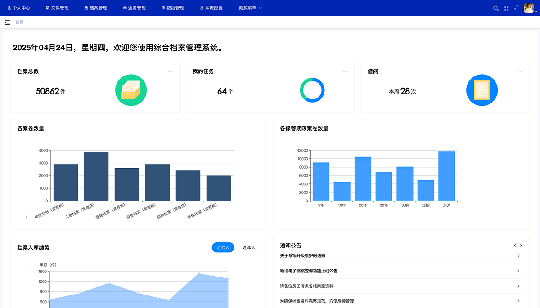Click the 设备档案 bar in chart
Screen dimensions: 540x308
(x=157, y=183)
